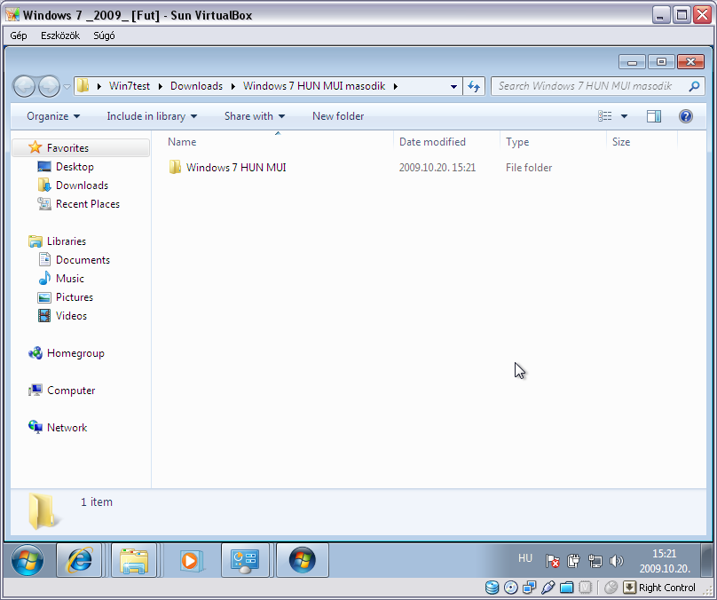This screenshot has width=717, height=600.
Task: Select Libraries in navigation pane
Action: 67,241
